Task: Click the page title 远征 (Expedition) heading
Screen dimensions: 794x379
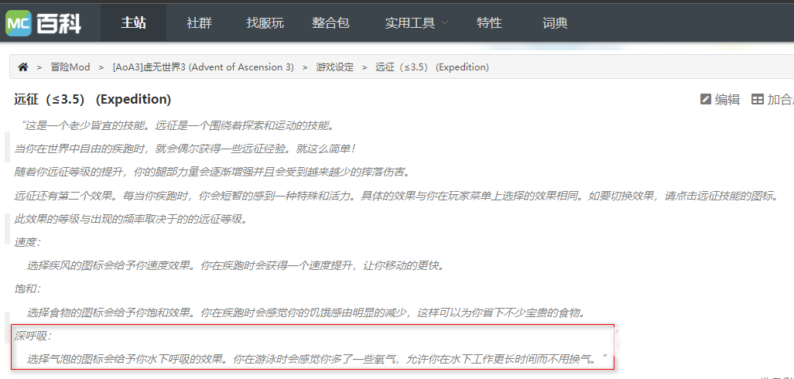Action: (x=92, y=100)
